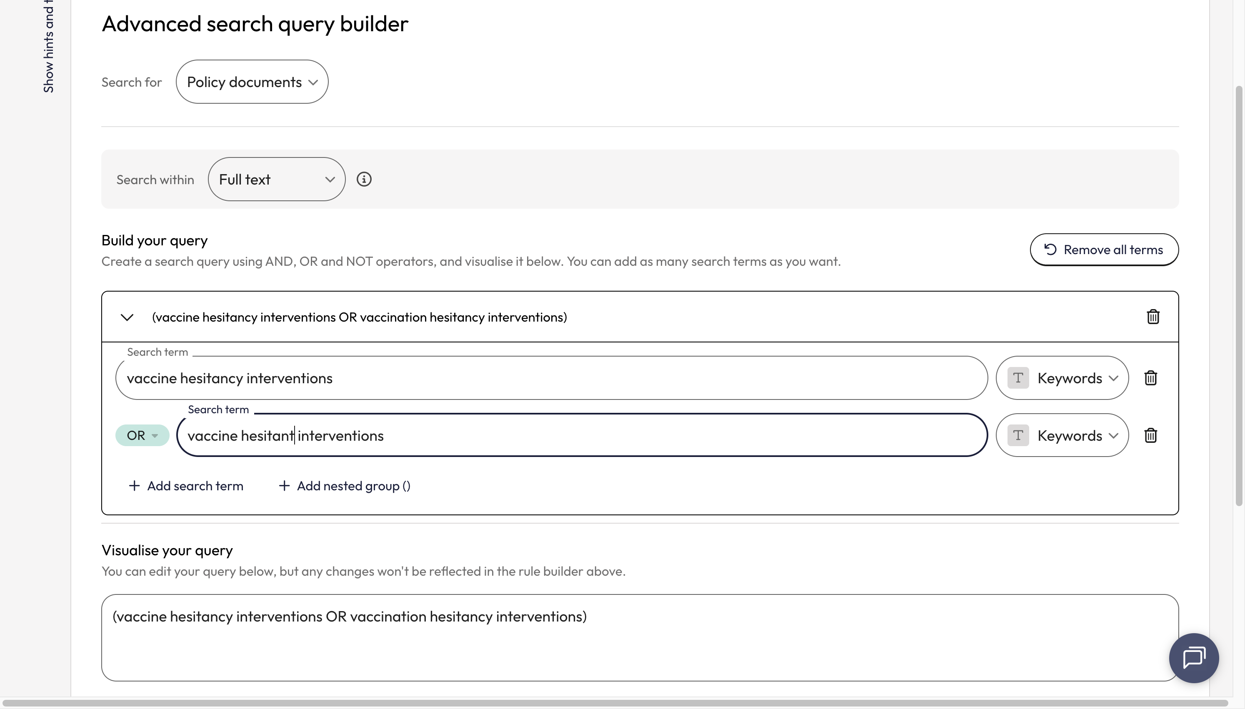Click the horizontal page scrollbar

coord(615,703)
